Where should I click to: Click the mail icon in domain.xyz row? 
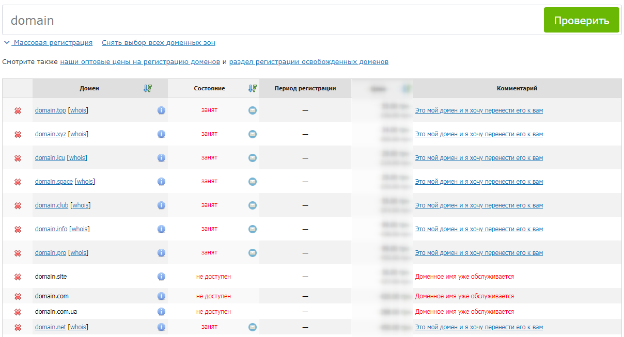pos(253,134)
